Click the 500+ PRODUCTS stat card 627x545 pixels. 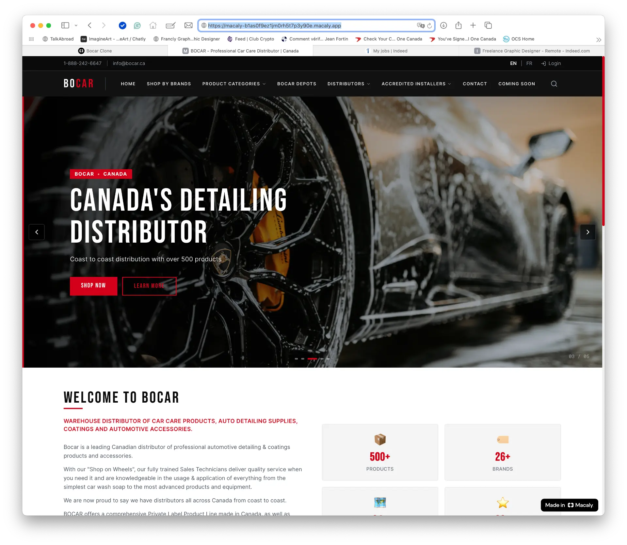(380, 452)
